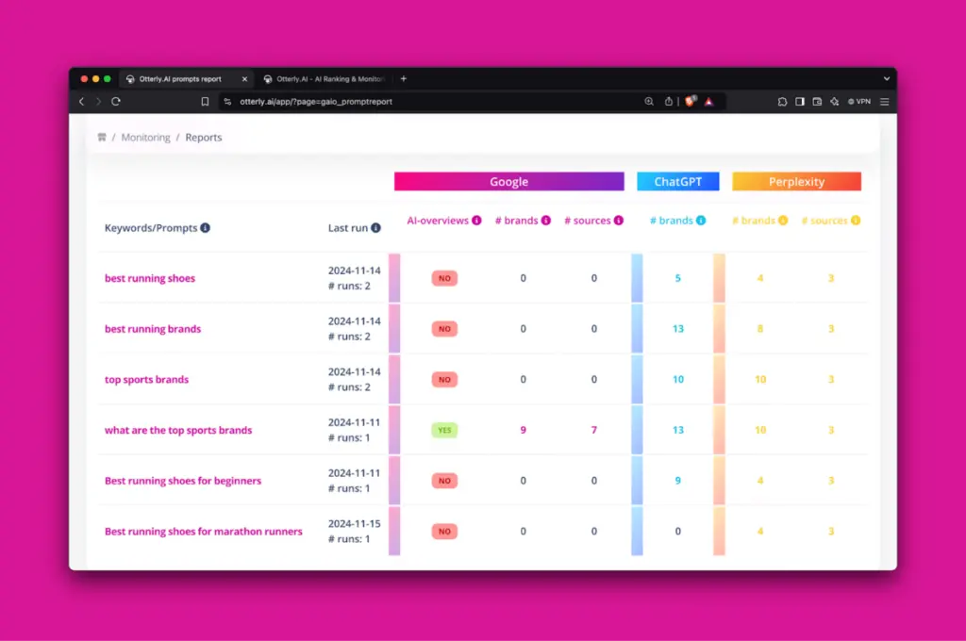The height and width of the screenshot is (641, 966).
Task: Click the AI-overviews info icon
Action: (476, 221)
